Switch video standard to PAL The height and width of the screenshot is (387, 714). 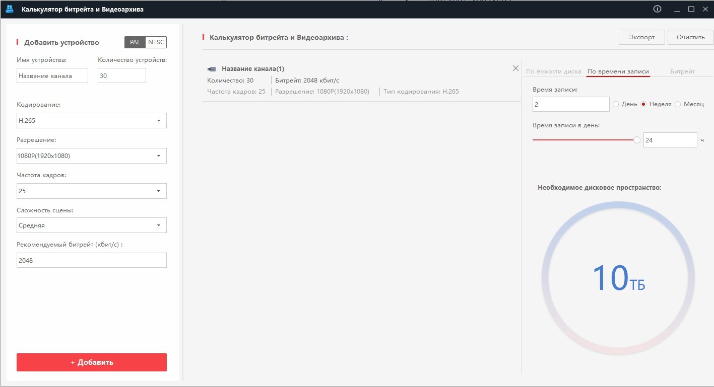click(x=135, y=42)
